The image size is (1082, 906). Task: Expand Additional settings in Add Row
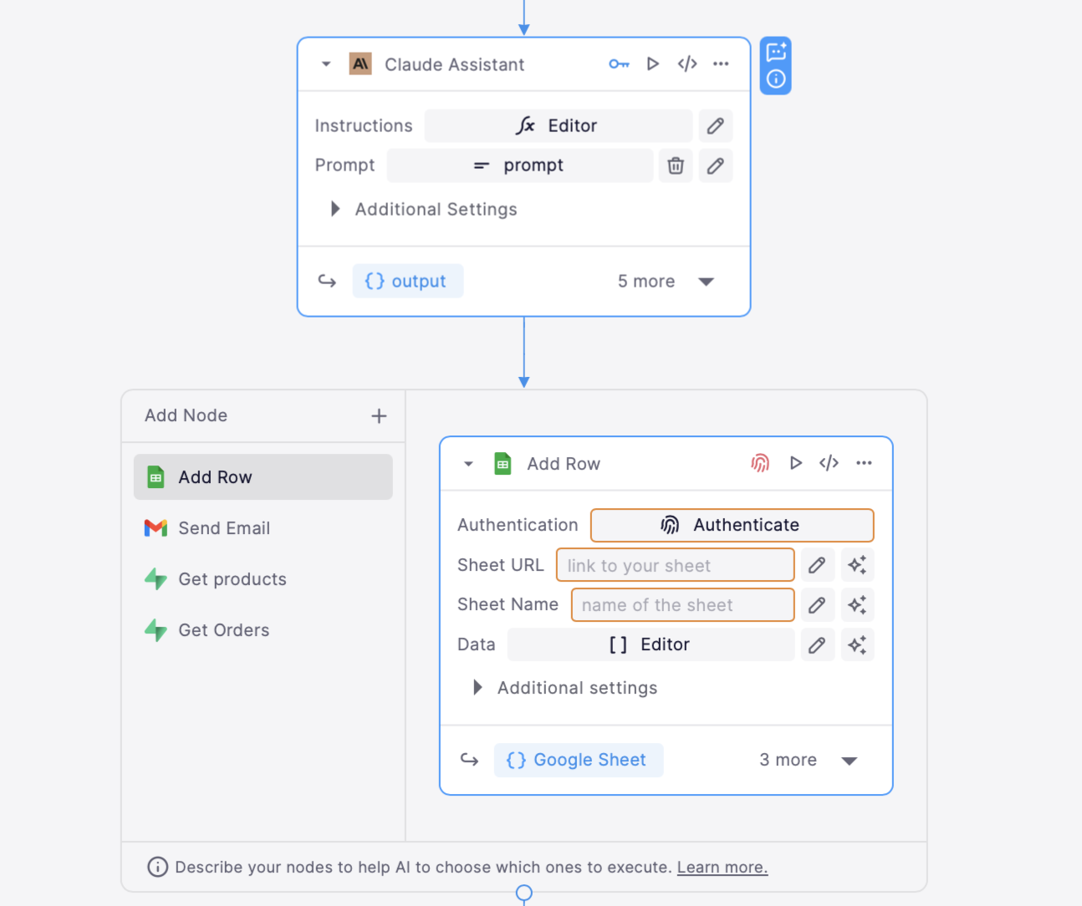(x=565, y=688)
